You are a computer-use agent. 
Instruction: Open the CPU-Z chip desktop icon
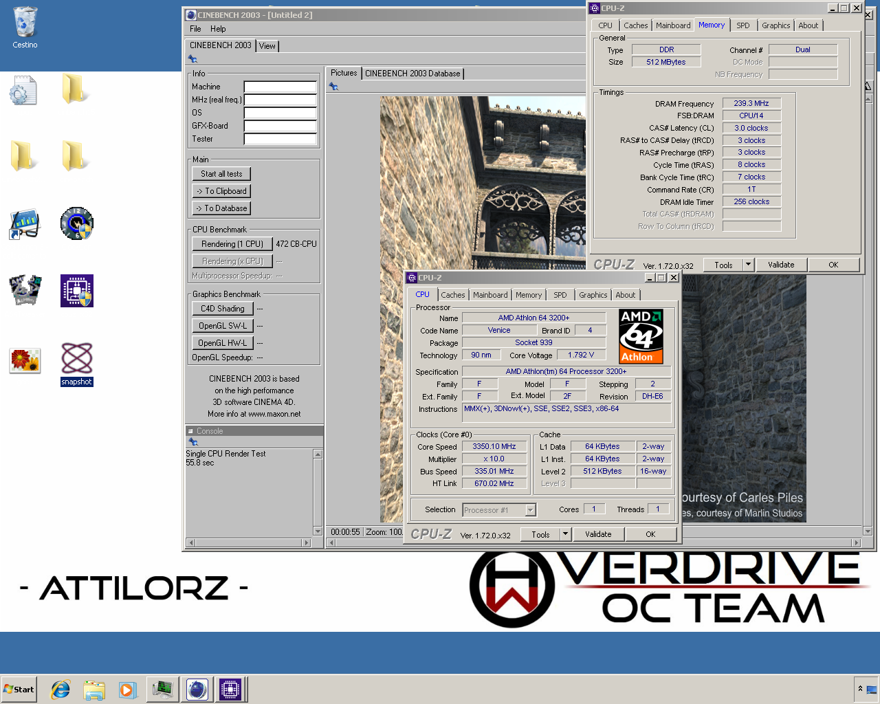pyautogui.click(x=76, y=291)
